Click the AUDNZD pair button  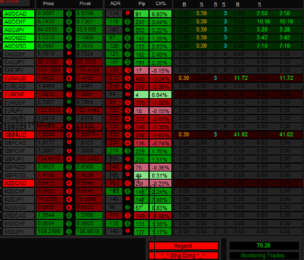coord(18,38)
